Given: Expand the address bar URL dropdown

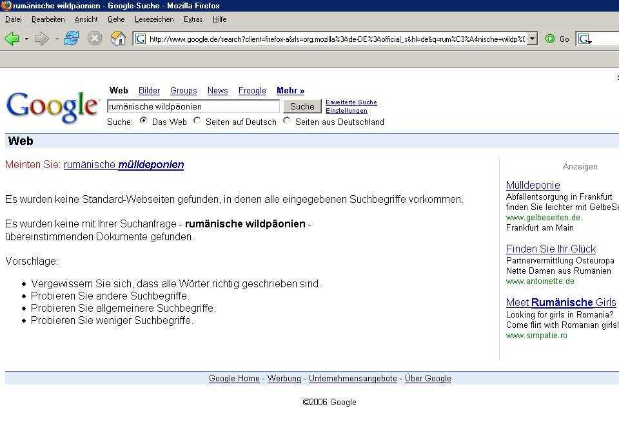Looking at the screenshot, I should (x=532, y=39).
